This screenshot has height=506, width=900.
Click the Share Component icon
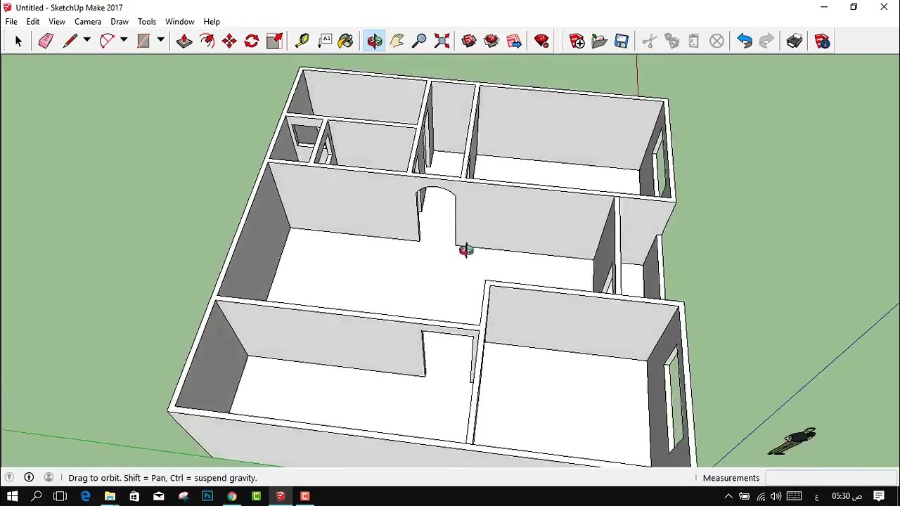[514, 41]
